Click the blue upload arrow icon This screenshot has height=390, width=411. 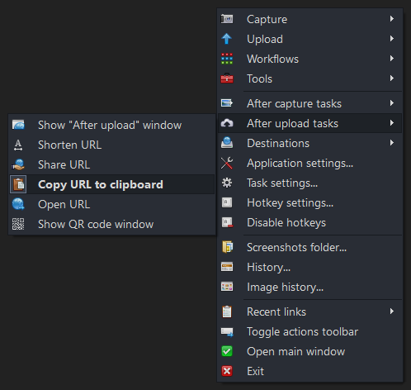227,39
